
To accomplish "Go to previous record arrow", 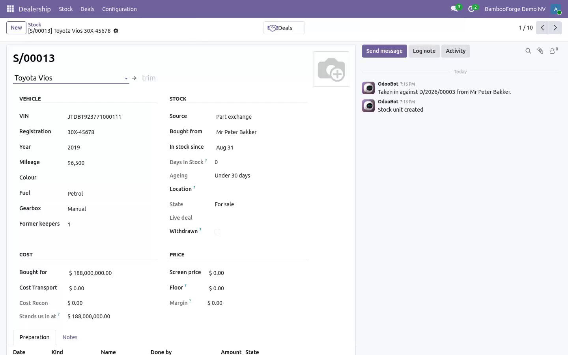I will click(x=542, y=28).
